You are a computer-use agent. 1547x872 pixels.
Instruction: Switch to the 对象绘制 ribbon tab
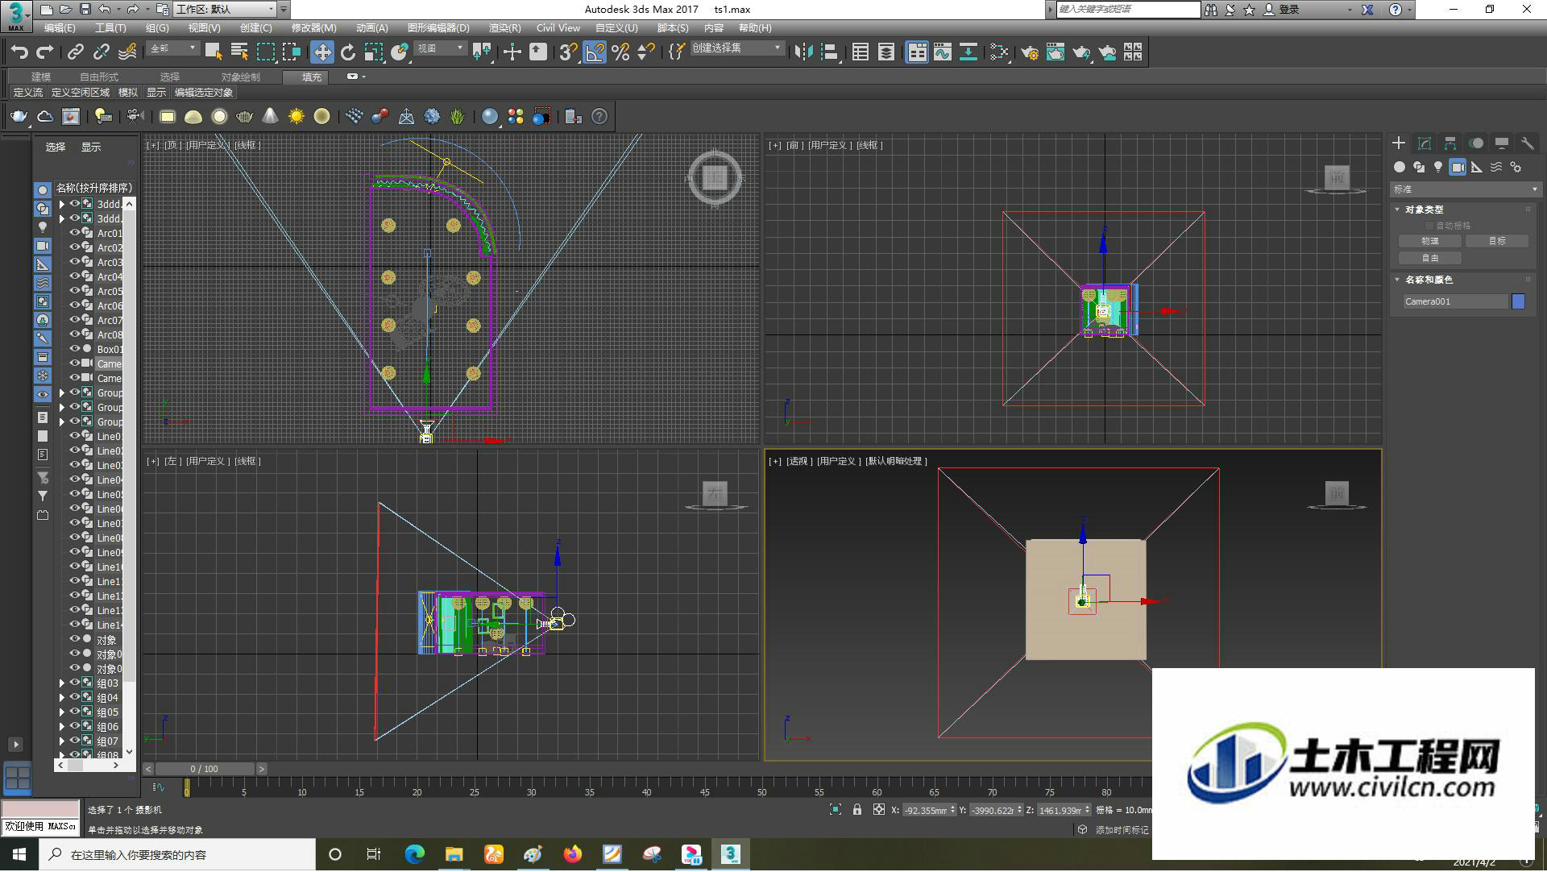(x=240, y=77)
